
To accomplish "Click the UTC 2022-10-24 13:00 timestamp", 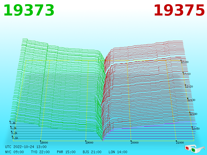I will (x=26, y=147).
